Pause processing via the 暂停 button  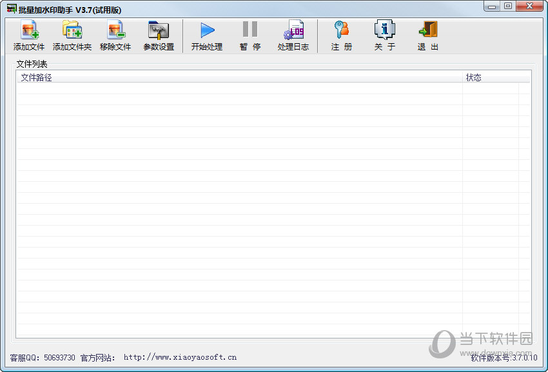point(250,35)
